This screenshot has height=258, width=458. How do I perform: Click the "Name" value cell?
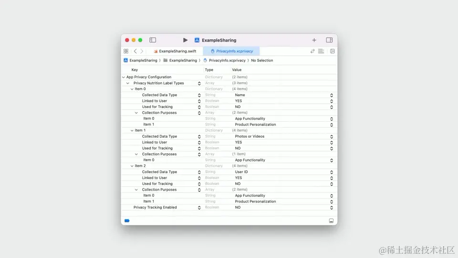coord(240,95)
